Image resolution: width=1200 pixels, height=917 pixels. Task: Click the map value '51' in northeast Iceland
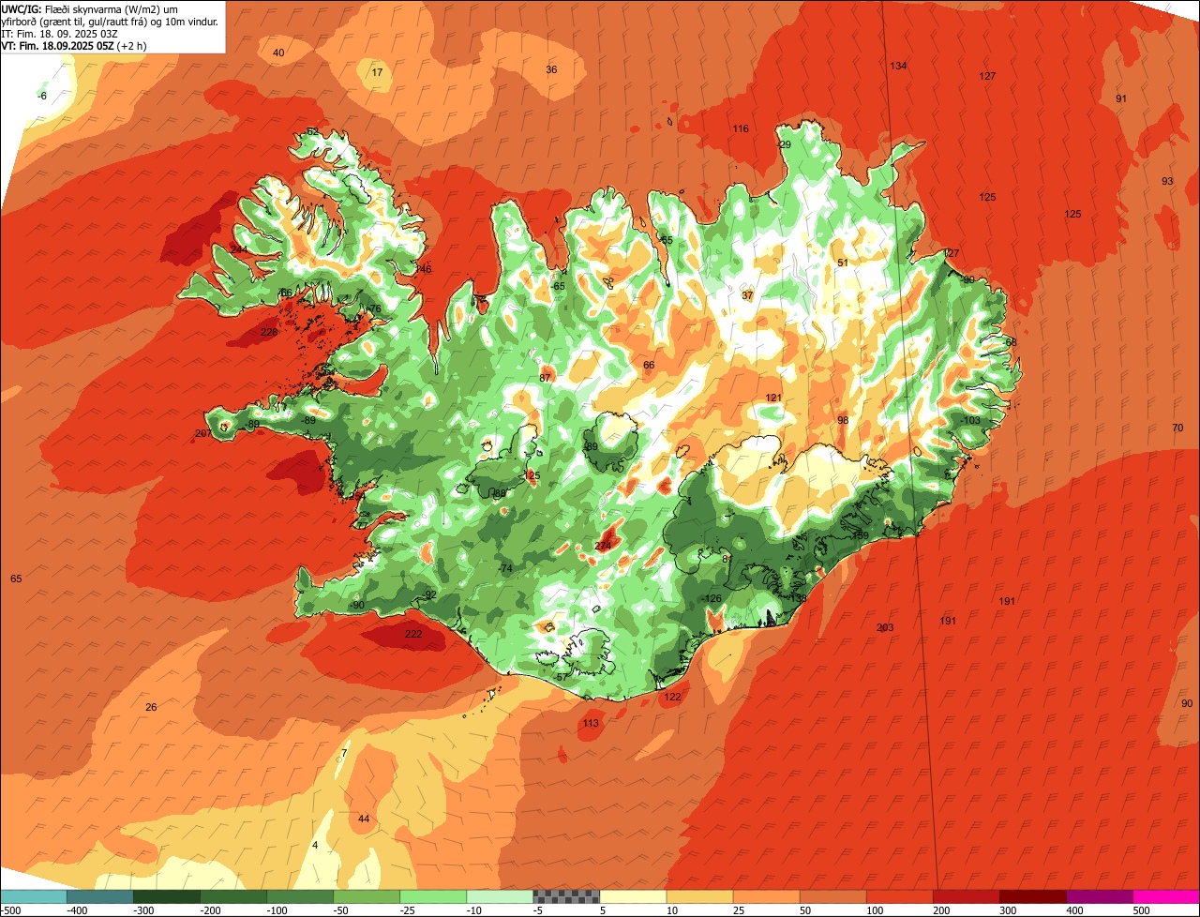click(x=842, y=263)
